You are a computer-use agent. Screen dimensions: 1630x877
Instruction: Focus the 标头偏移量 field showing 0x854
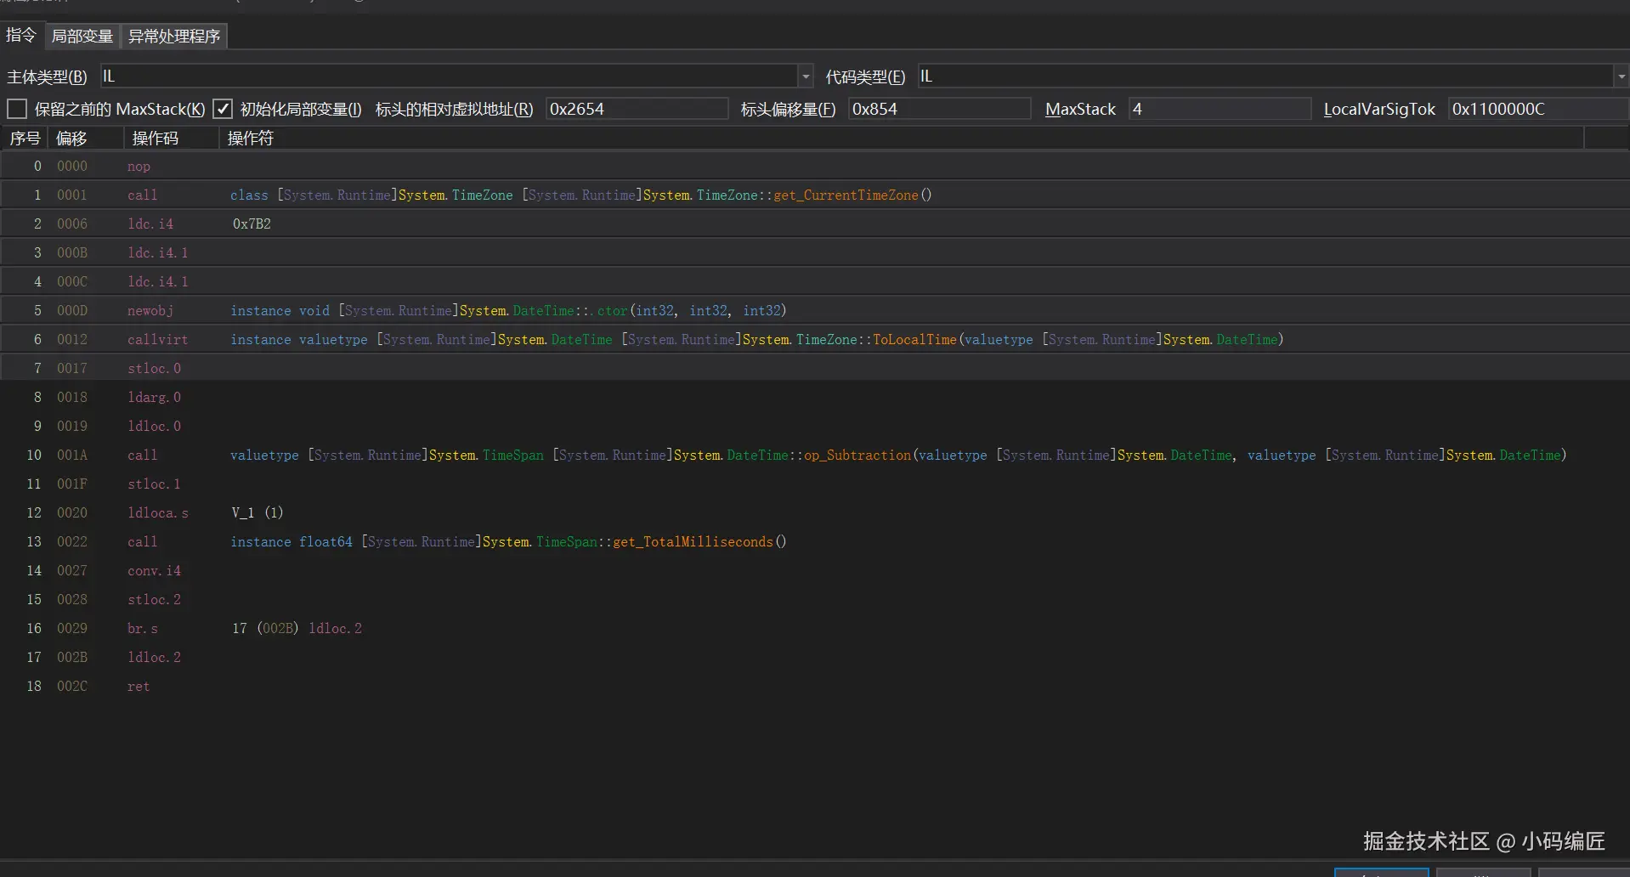click(x=938, y=109)
